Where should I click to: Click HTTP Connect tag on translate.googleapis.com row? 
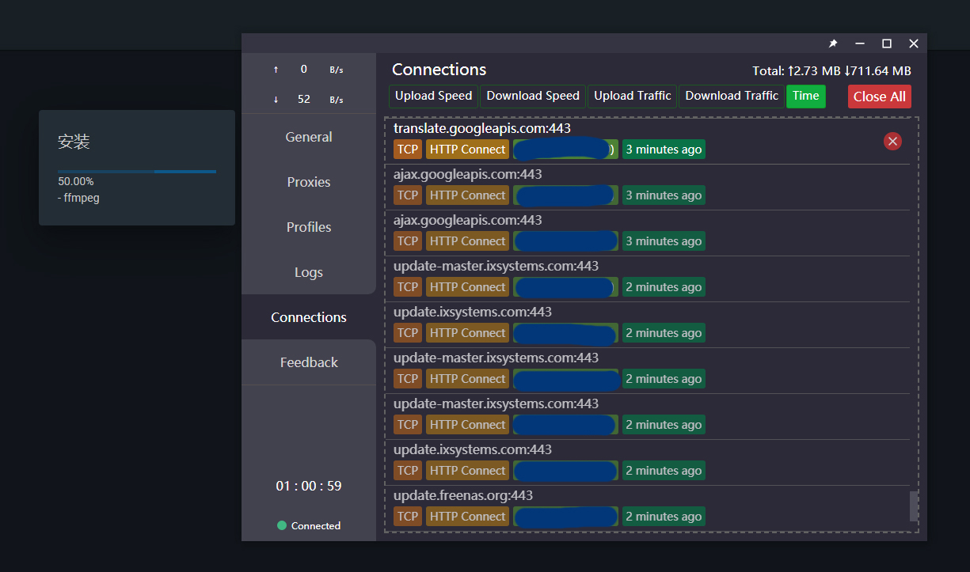(467, 150)
